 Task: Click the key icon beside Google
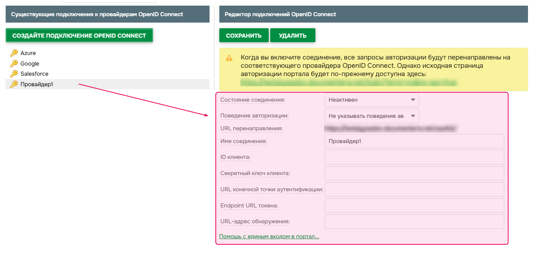[x=14, y=64]
